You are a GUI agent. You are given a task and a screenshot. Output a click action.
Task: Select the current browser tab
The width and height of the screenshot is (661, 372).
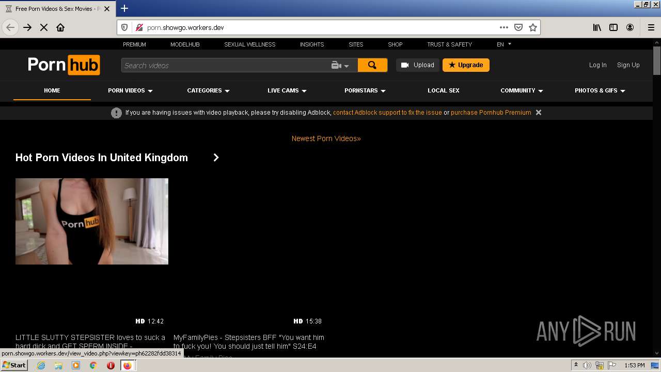pos(57,9)
